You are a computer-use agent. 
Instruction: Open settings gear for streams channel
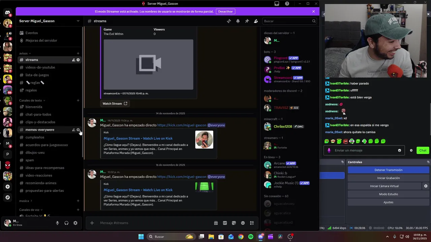(x=78, y=60)
